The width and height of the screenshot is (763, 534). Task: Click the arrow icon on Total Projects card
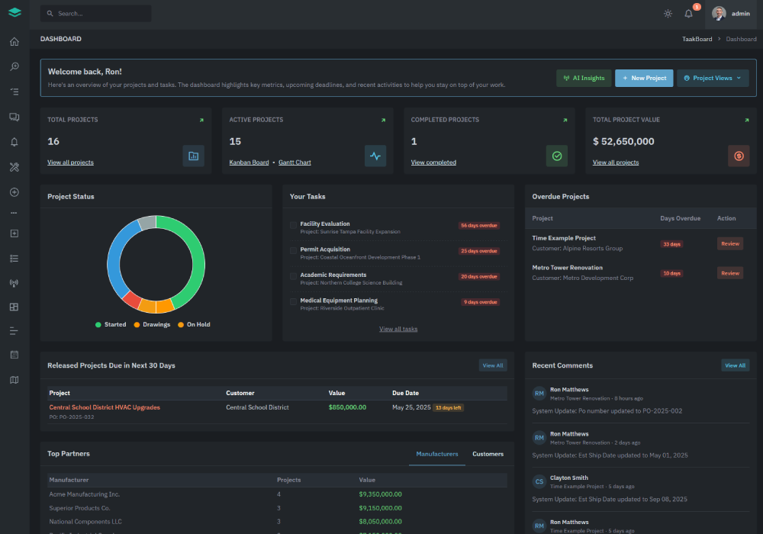coord(201,120)
